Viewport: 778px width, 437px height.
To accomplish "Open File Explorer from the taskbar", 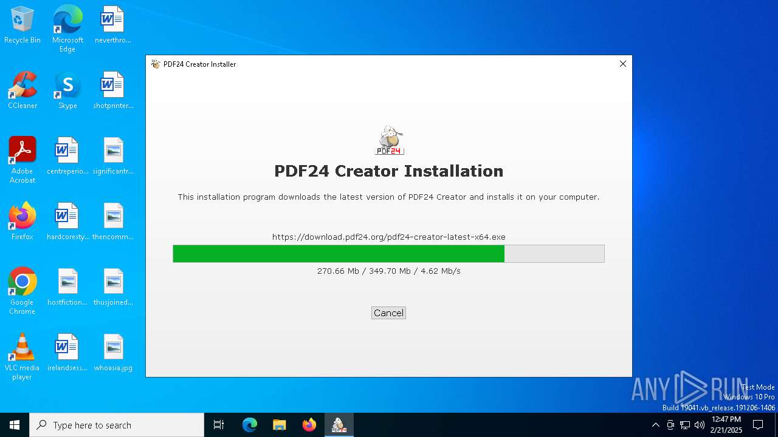I will point(280,425).
